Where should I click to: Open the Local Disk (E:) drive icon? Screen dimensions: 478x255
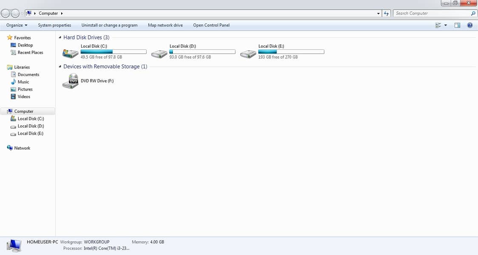click(248, 54)
